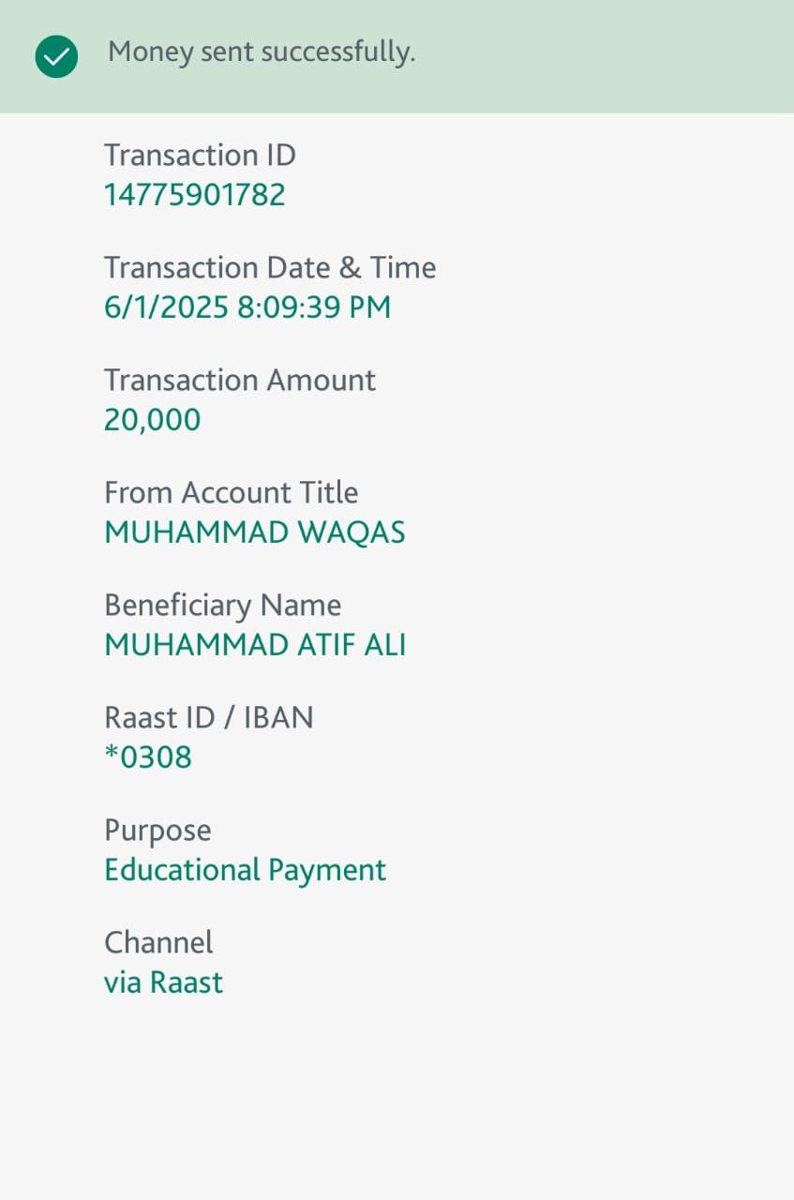
Task: Select the Transaction ID label
Action: click(x=200, y=155)
